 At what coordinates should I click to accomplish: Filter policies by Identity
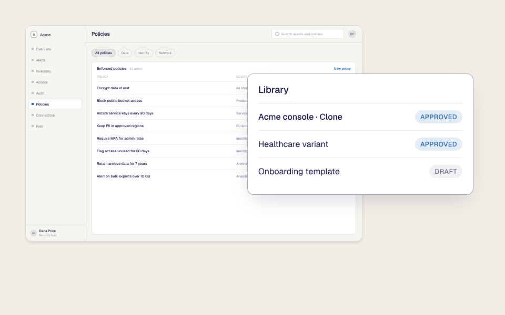coord(143,53)
